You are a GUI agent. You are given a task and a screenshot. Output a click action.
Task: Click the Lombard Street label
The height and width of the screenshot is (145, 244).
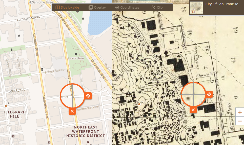click(29, 18)
